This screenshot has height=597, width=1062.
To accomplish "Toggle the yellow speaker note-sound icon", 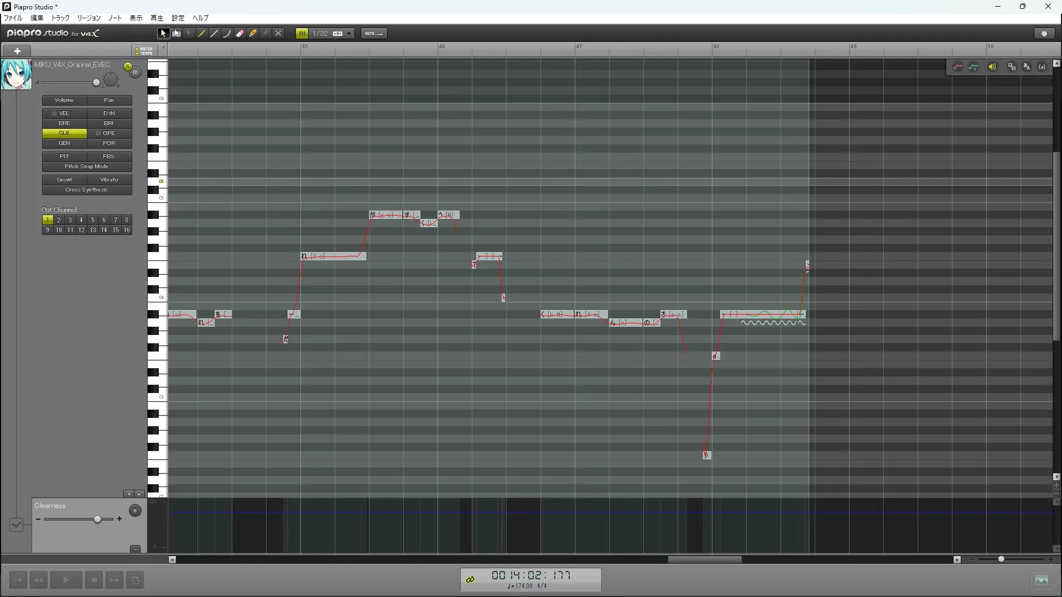I will [x=992, y=67].
